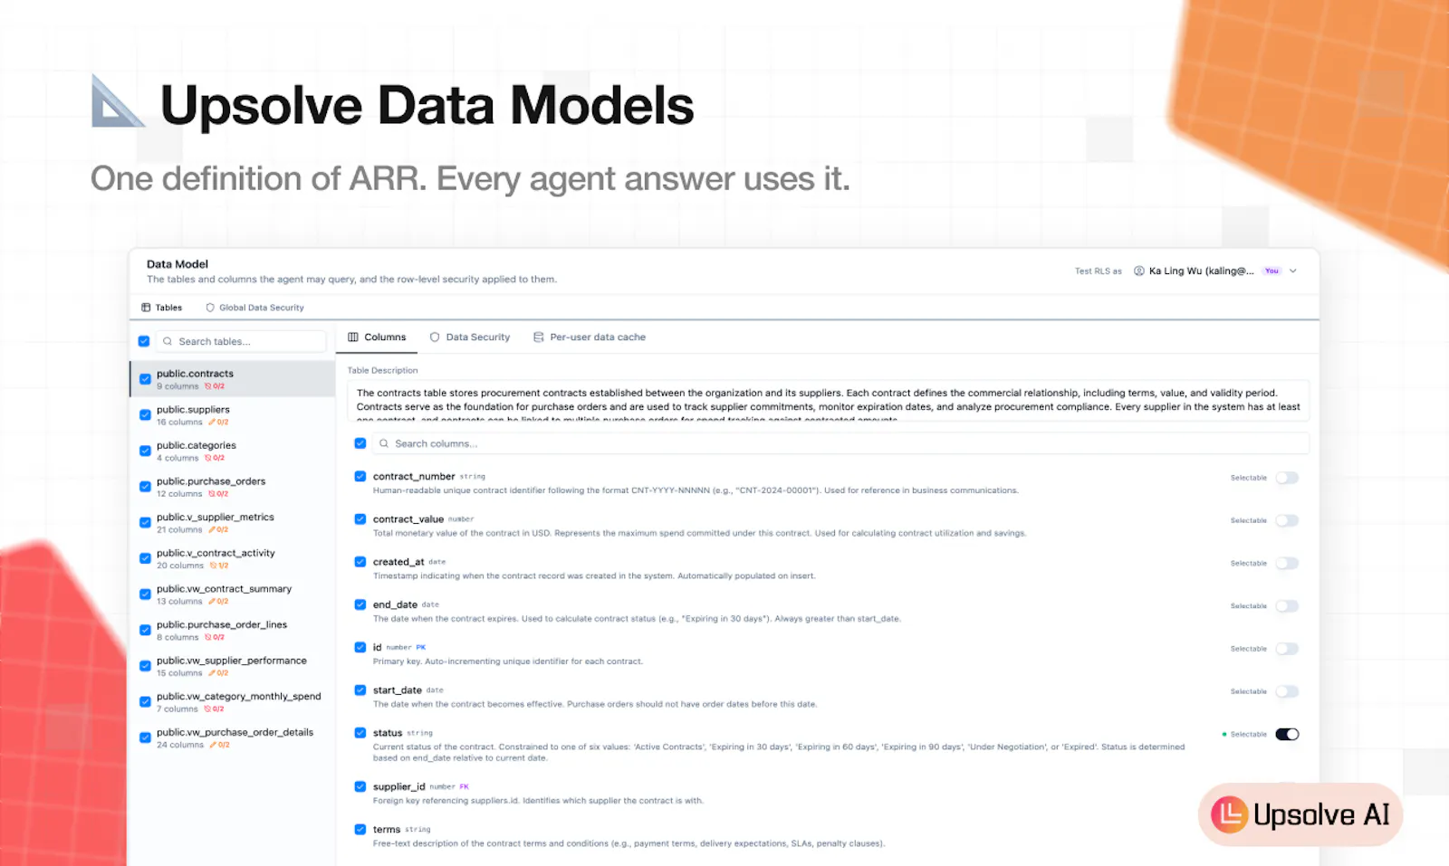This screenshot has height=866, width=1449.
Task: Click the Per-user data cache icon
Action: [539, 337]
